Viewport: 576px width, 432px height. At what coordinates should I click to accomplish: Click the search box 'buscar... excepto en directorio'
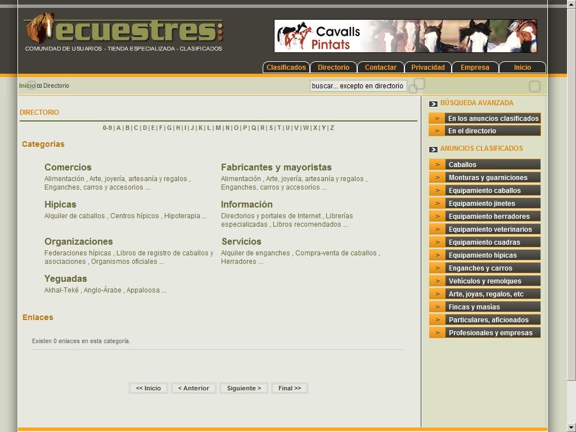(x=358, y=86)
